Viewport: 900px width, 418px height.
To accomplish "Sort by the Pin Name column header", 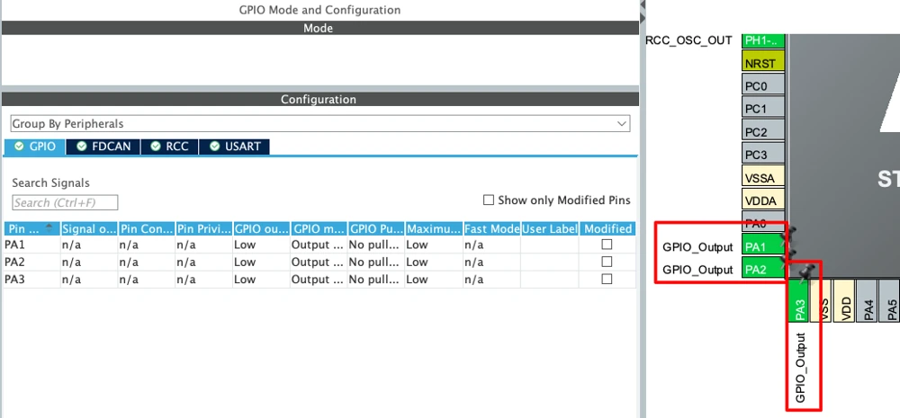I will 31,229.
